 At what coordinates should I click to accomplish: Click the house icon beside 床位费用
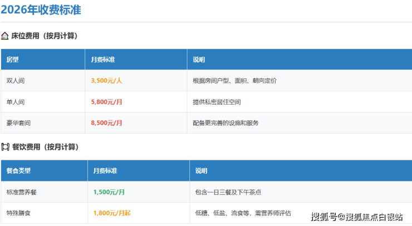click(5, 36)
